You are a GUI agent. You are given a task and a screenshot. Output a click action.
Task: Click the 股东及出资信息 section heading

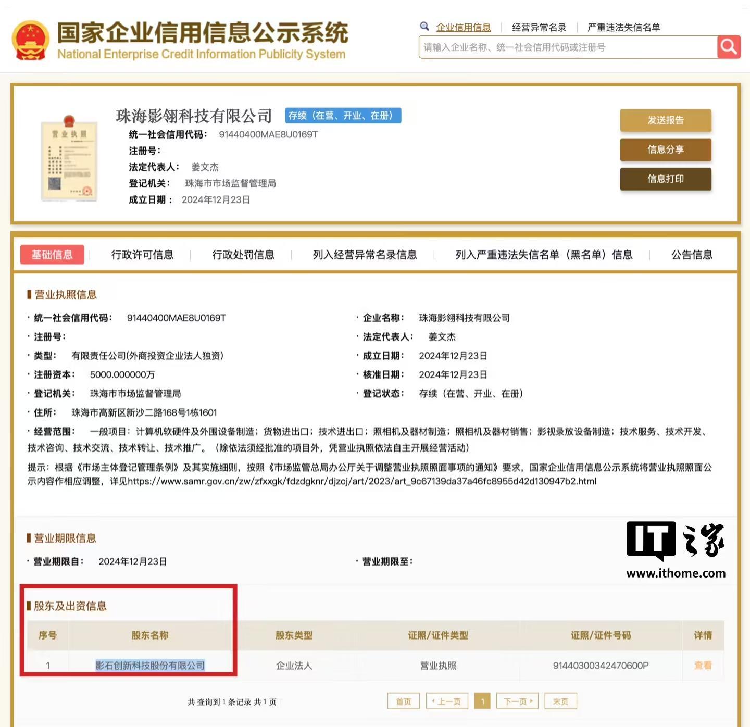click(x=70, y=606)
